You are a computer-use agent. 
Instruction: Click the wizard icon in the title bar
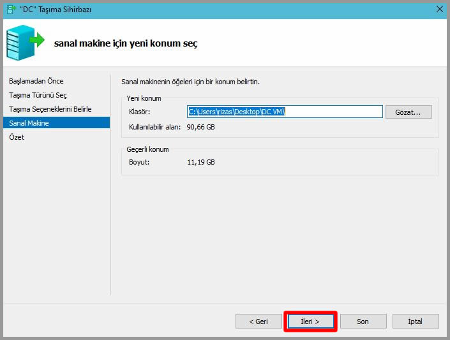10,8
